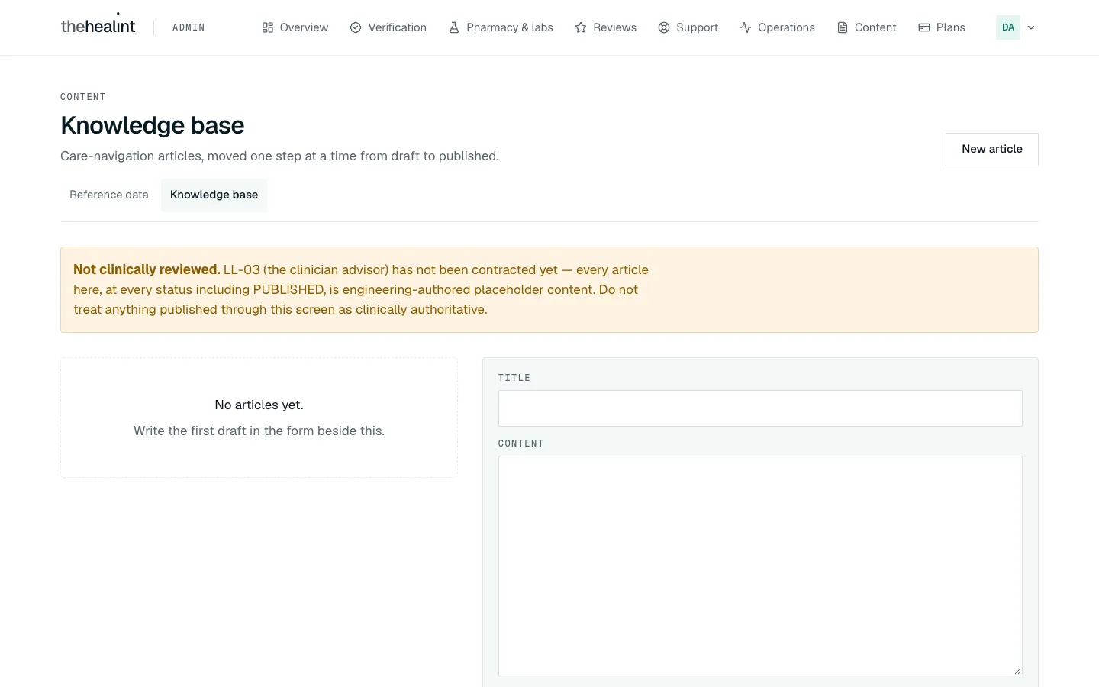Click the 'Care-navigation articles' description text
This screenshot has height=687, width=1099.
coord(279,156)
